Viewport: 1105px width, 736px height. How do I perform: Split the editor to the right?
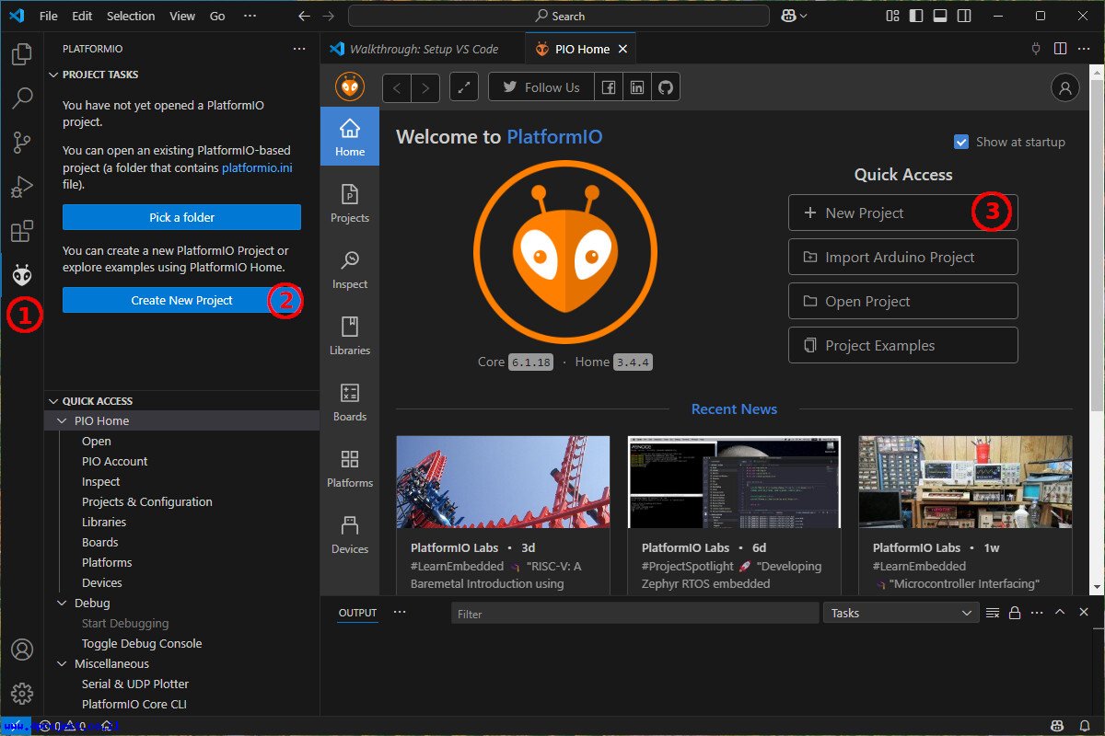point(1060,48)
